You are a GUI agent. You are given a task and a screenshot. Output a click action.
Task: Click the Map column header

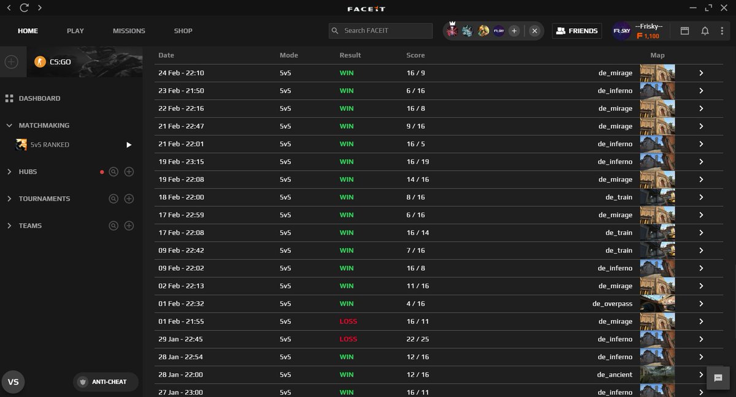pos(657,55)
